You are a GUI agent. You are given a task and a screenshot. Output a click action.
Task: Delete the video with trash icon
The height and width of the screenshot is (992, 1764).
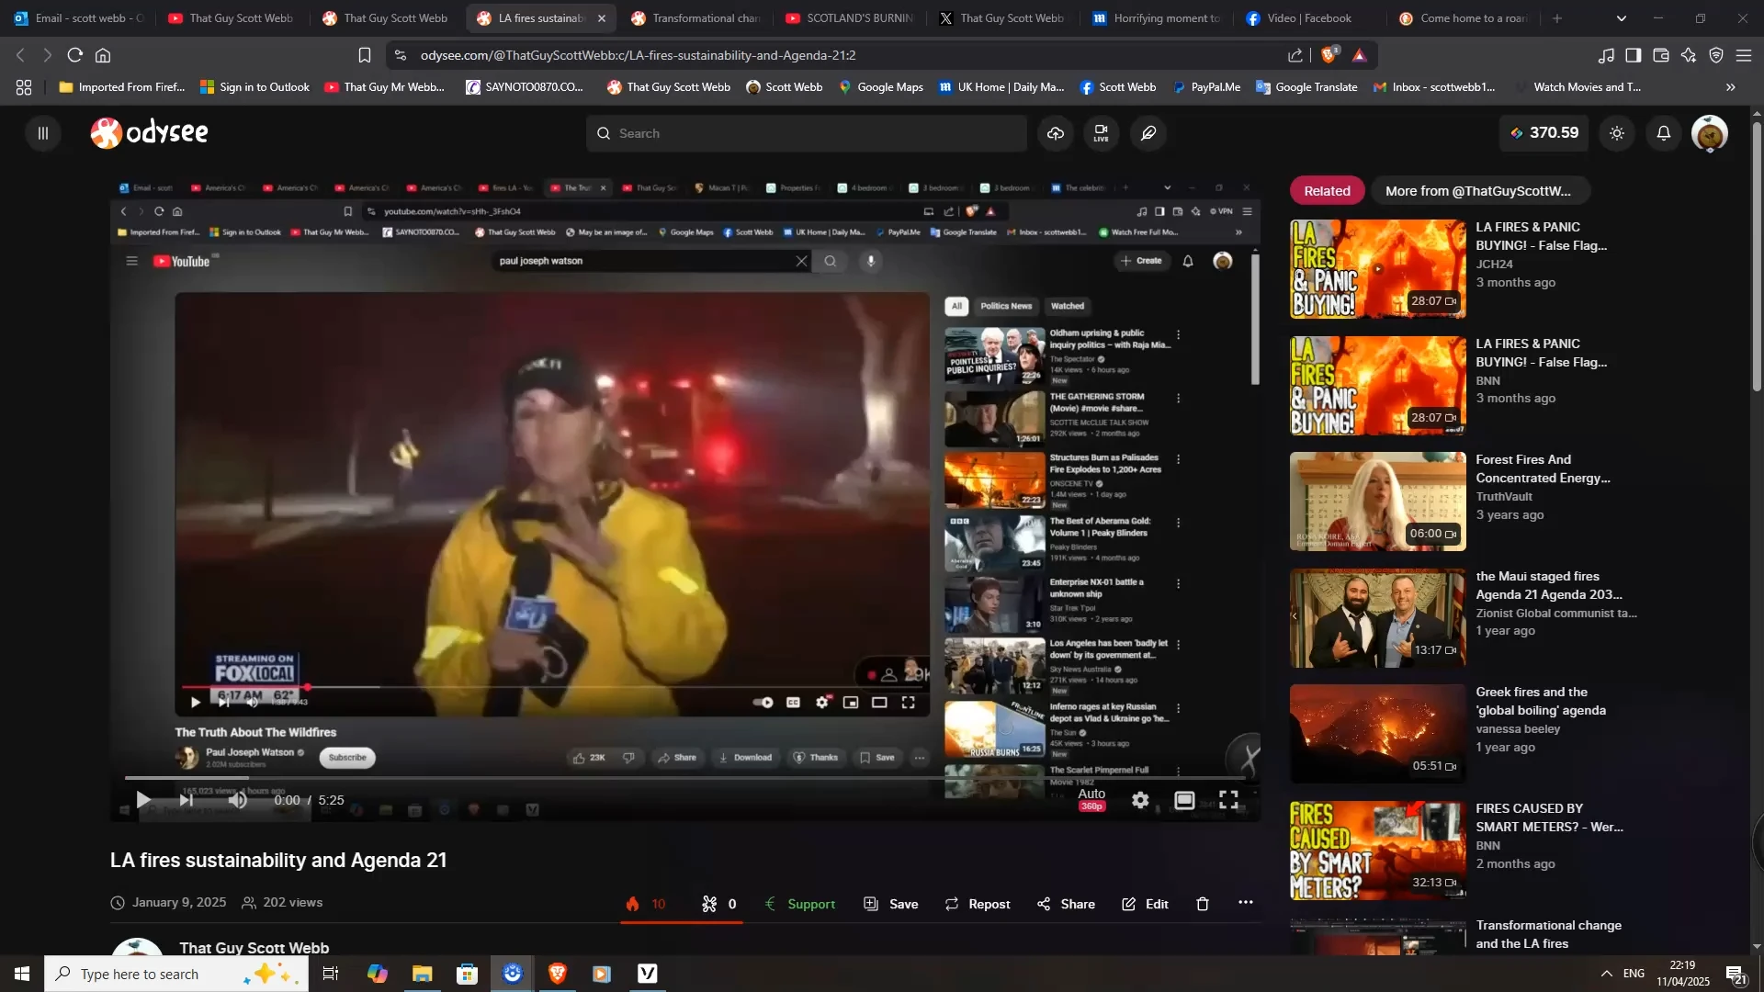click(1203, 904)
